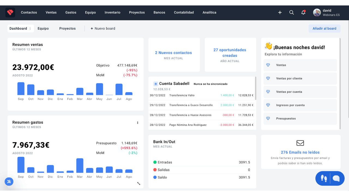Viewport: 349px width, 196px height.
Task: Click the Presupuesto 1.148,69€ value
Action: tap(129, 143)
